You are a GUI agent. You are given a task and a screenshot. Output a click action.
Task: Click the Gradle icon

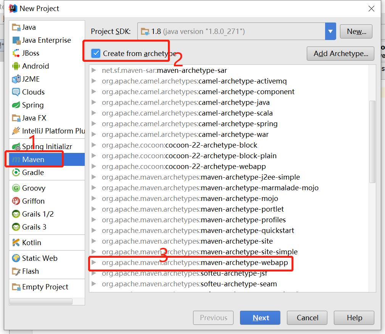(16, 172)
